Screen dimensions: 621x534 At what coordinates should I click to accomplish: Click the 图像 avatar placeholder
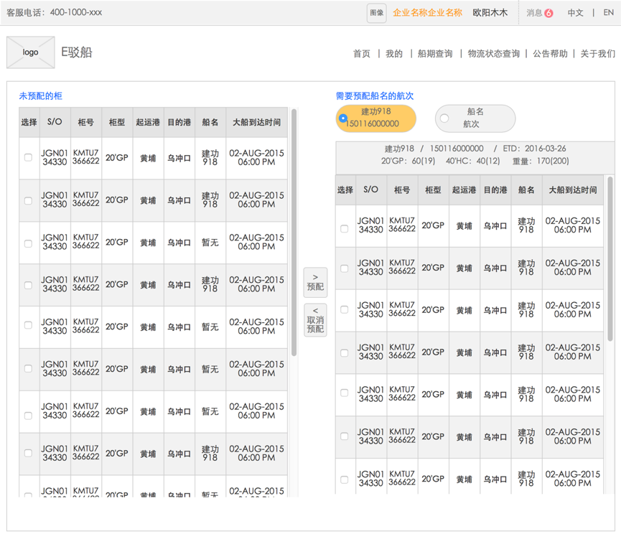pyautogui.click(x=376, y=13)
